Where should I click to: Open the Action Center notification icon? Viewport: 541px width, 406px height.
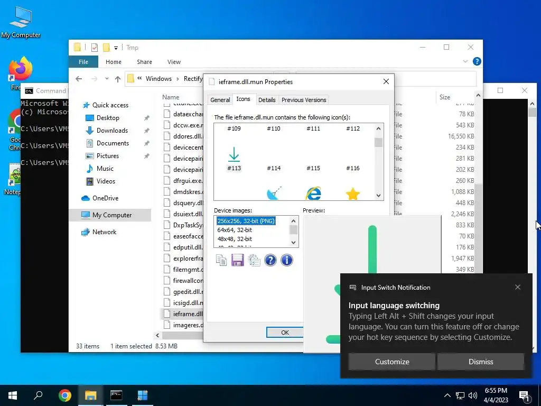click(x=525, y=396)
